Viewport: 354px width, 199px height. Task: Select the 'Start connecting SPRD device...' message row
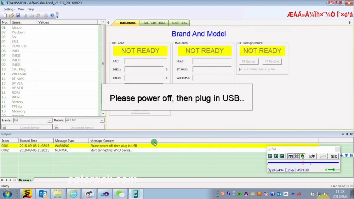click(x=159, y=150)
